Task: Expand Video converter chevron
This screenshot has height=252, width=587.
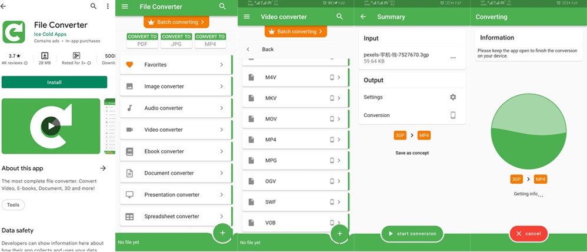Action: 222,130
